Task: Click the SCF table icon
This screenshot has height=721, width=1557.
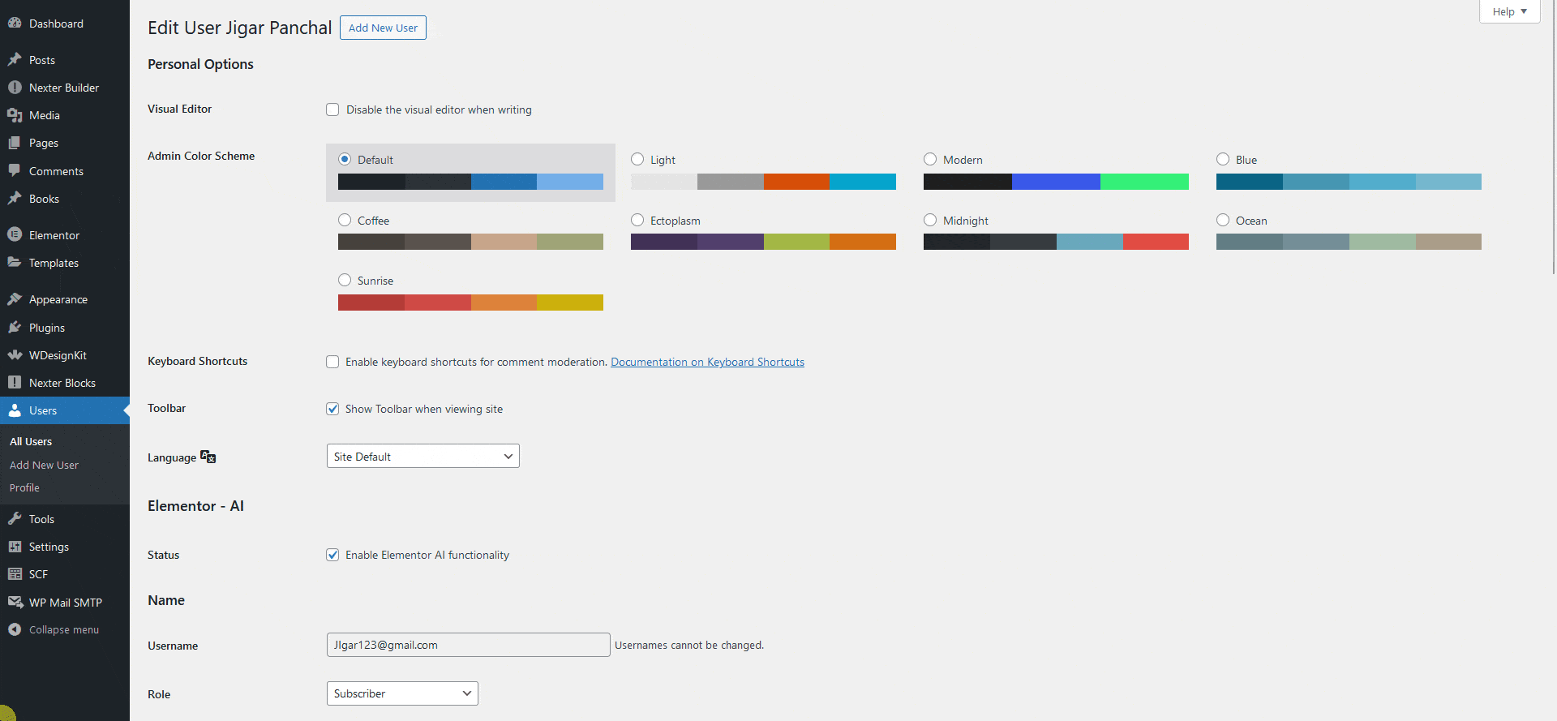Action: pos(15,574)
